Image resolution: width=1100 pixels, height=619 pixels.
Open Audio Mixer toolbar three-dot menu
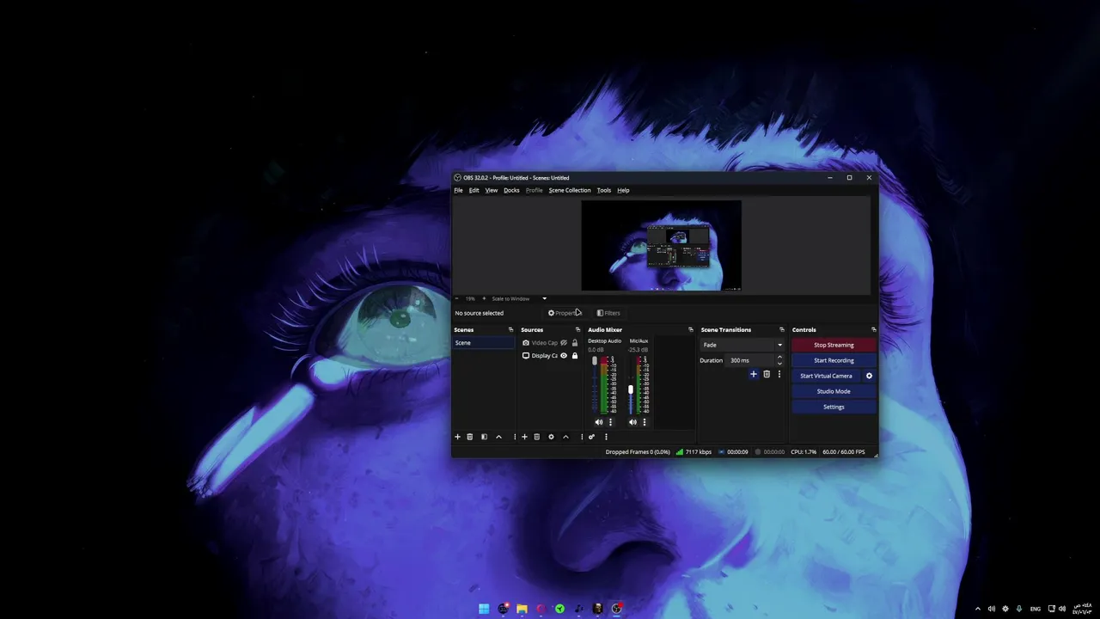click(606, 437)
